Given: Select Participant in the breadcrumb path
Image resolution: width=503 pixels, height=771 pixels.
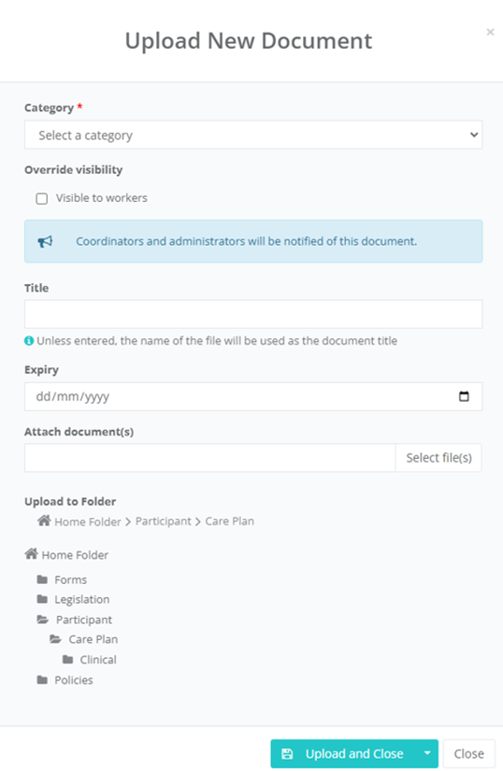Looking at the screenshot, I should point(164,521).
